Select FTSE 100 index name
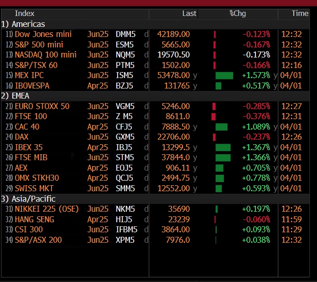This screenshot has width=317, height=282. tap(31, 116)
